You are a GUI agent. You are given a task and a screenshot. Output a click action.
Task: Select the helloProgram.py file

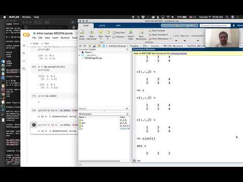(93, 58)
